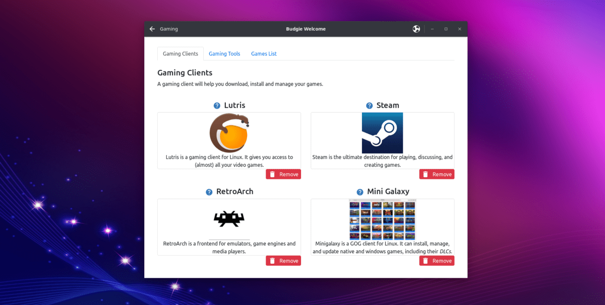Remove the Steam client
The height and width of the screenshot is (305, 605).
(x=437, y=174)
